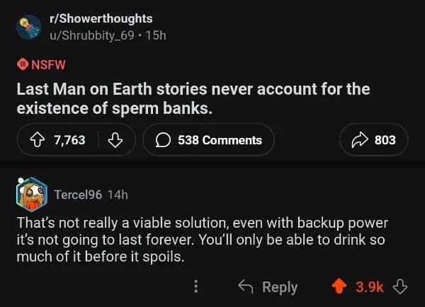Downvote Tercel96's comment
The height and width of the screenshot is (307, 425).
400,286
